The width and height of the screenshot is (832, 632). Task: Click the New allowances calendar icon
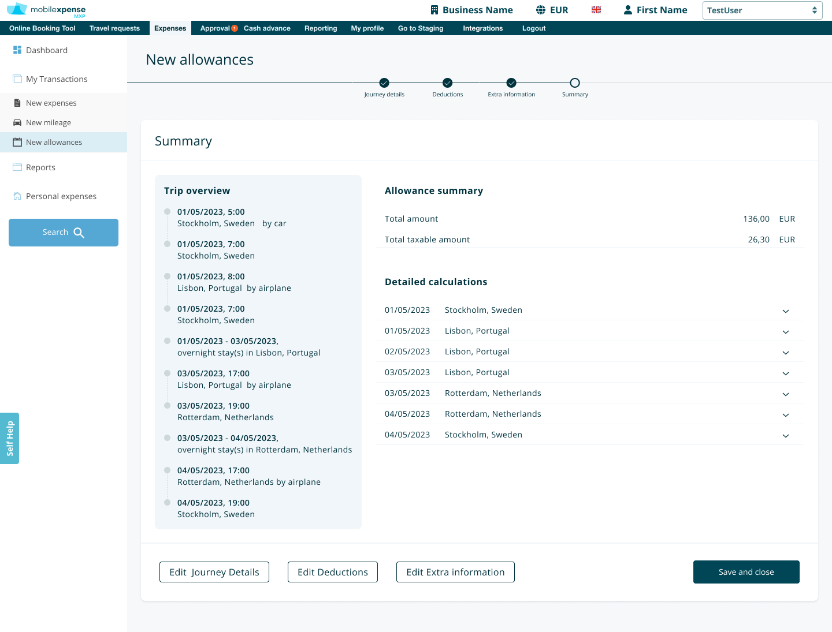click(x=17, y=142)
